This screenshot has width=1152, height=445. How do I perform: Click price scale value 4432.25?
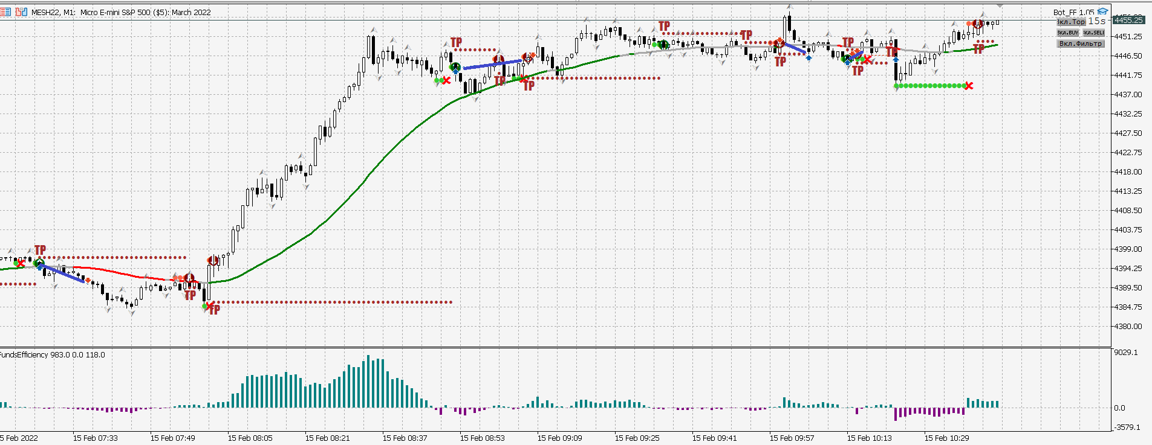[x=1128, y=114]
